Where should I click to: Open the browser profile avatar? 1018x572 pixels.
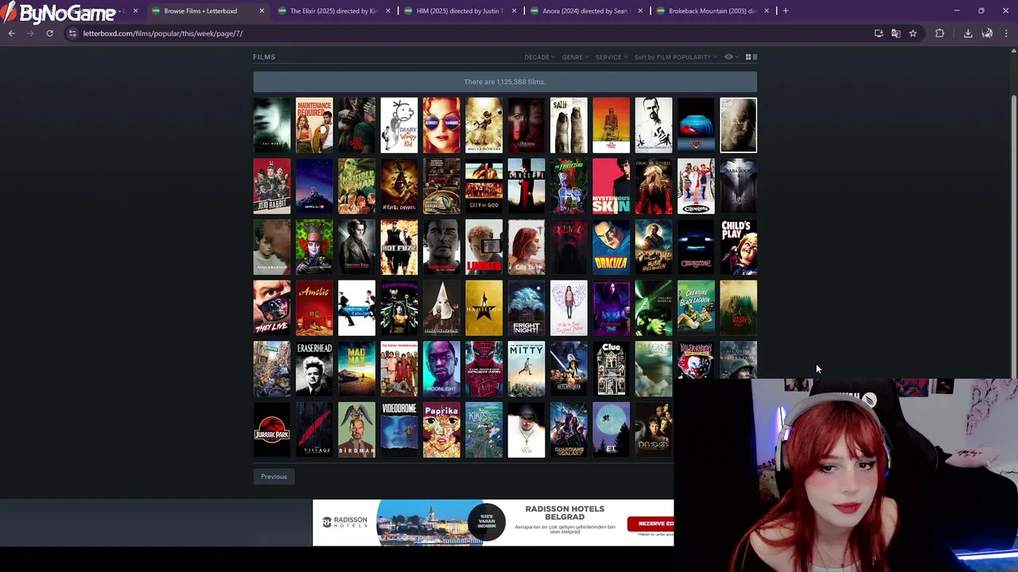coord(987,33)
